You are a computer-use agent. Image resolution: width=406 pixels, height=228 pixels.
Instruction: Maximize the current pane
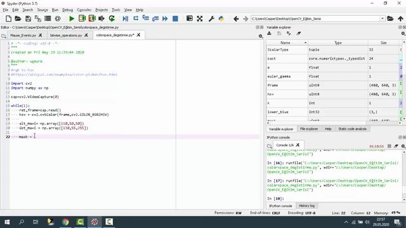tap(190, 18)
